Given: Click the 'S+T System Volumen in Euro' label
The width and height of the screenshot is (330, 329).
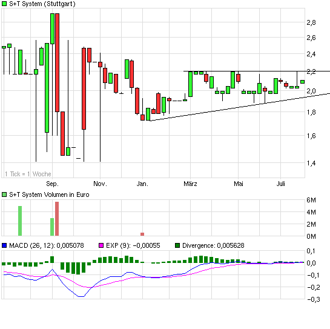Looking at the screenshot, I should tap(49, 194).
